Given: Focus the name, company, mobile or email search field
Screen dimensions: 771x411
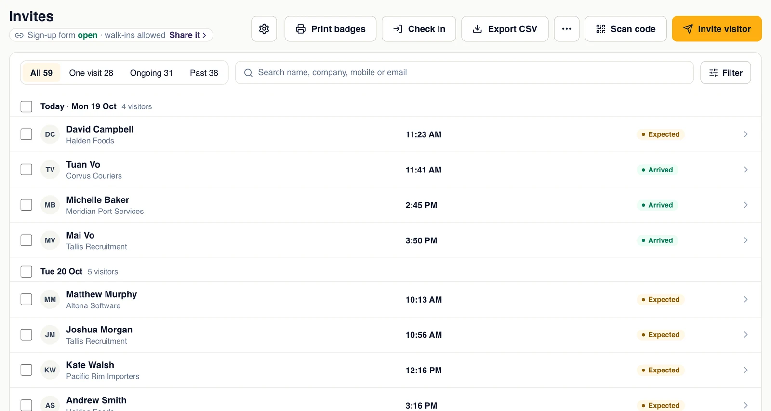Looking at the screenshot, I should click(x=465, y=73).
